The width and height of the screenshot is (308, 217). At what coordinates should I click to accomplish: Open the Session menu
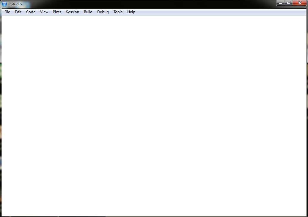point(73,12)
